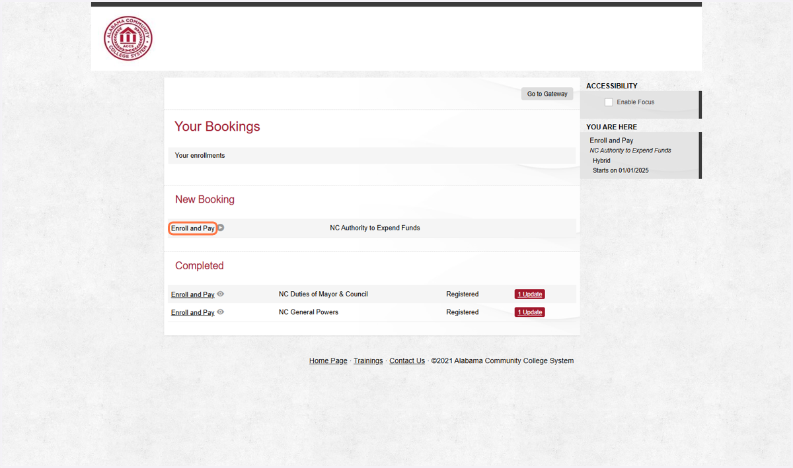Screen dimensions: 793x468
Task: Open the Trainings footer link
Action: coord(368,360)
